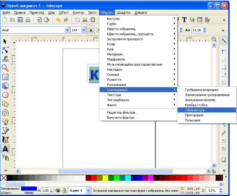
Task: Click the Import icon
Action: (39, 20)
